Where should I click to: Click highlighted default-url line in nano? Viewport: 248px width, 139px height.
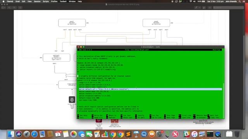(x=150, y=89)
